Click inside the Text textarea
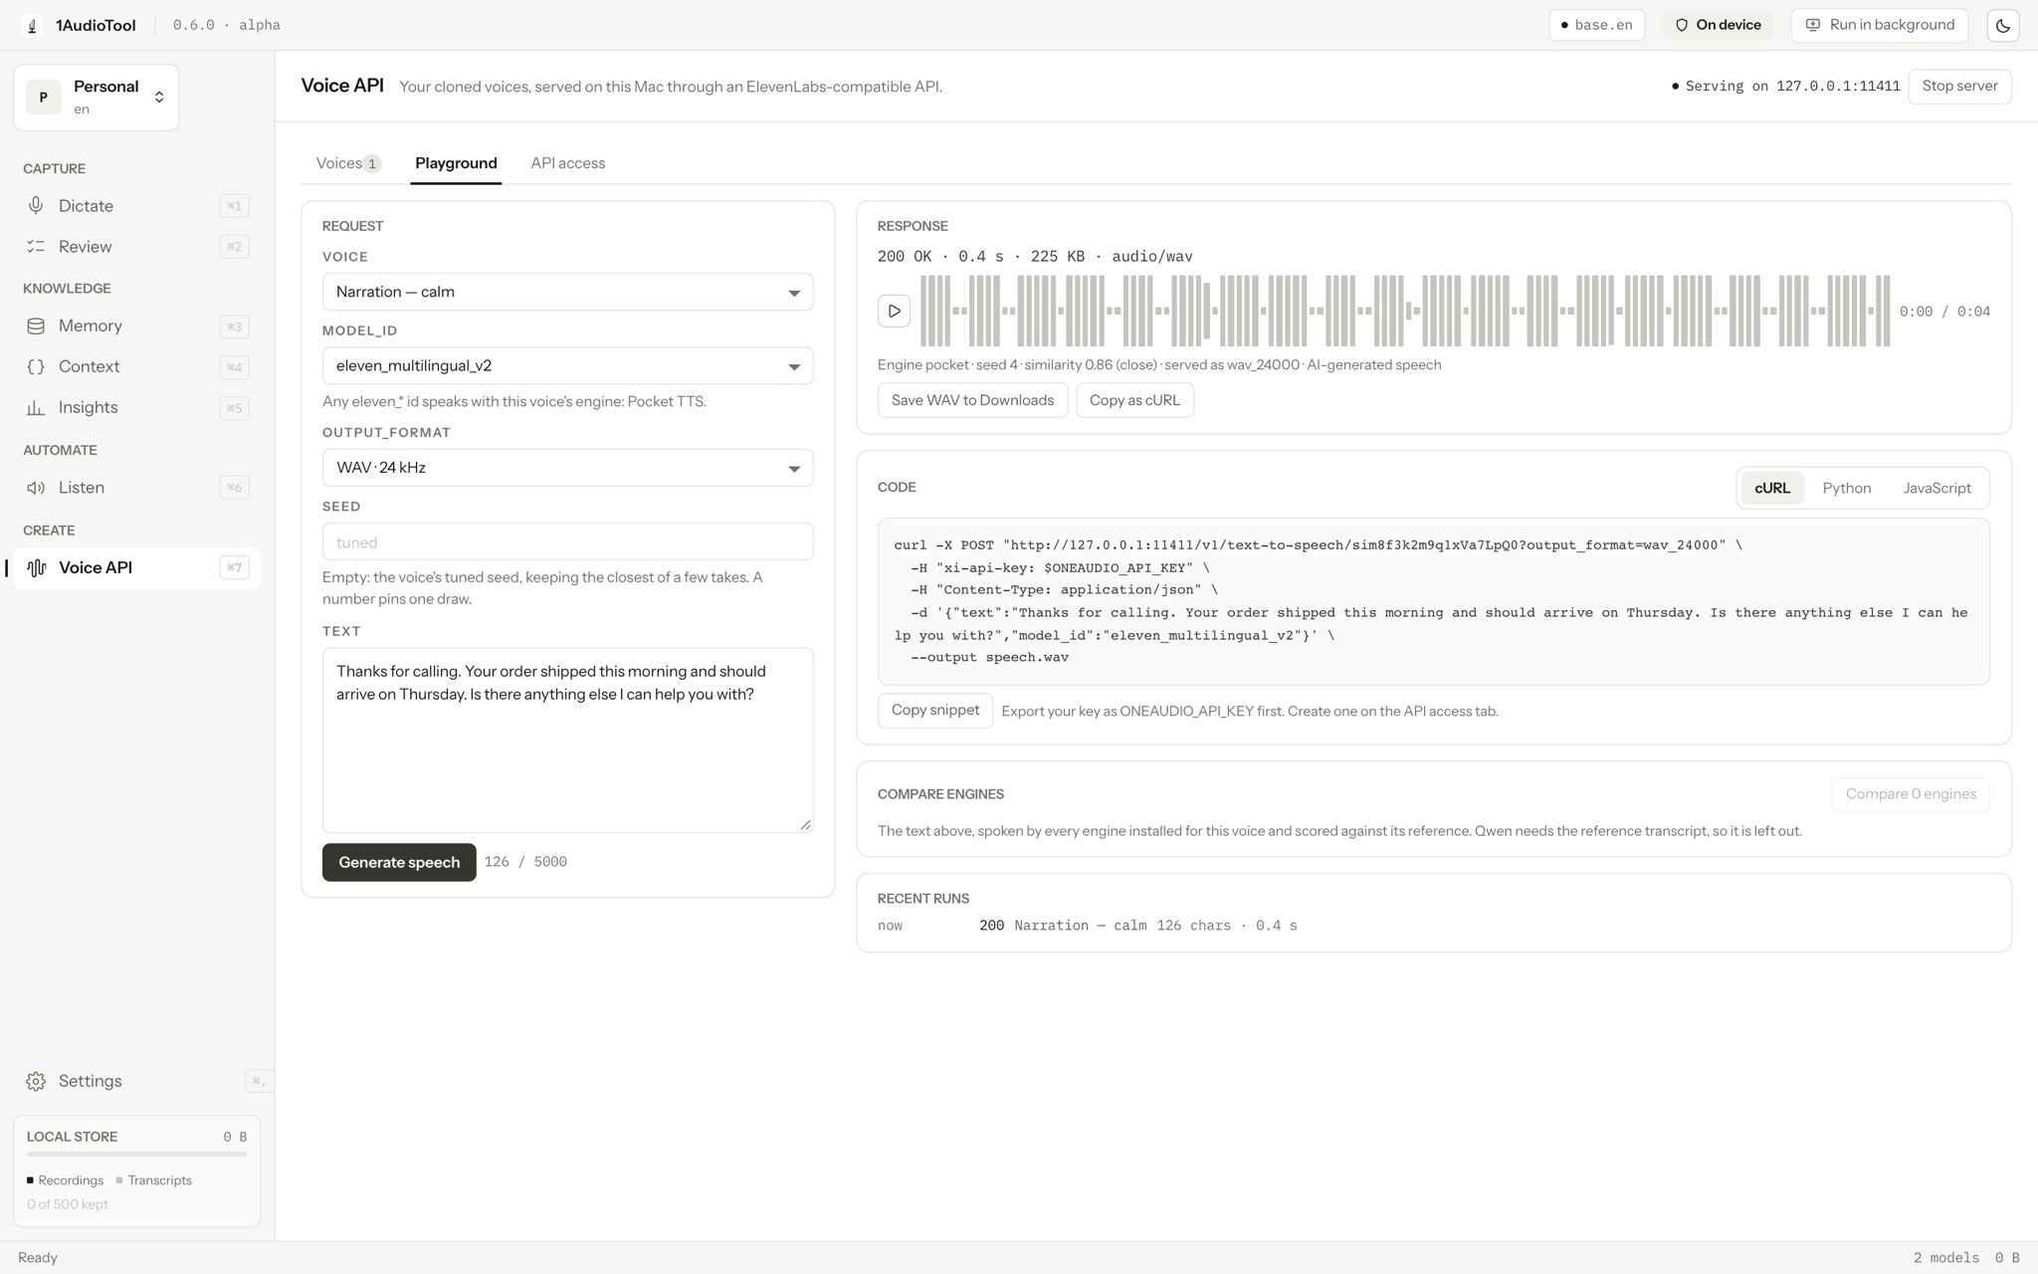This screenshot has height=1274, width=2038. [567, 741]
